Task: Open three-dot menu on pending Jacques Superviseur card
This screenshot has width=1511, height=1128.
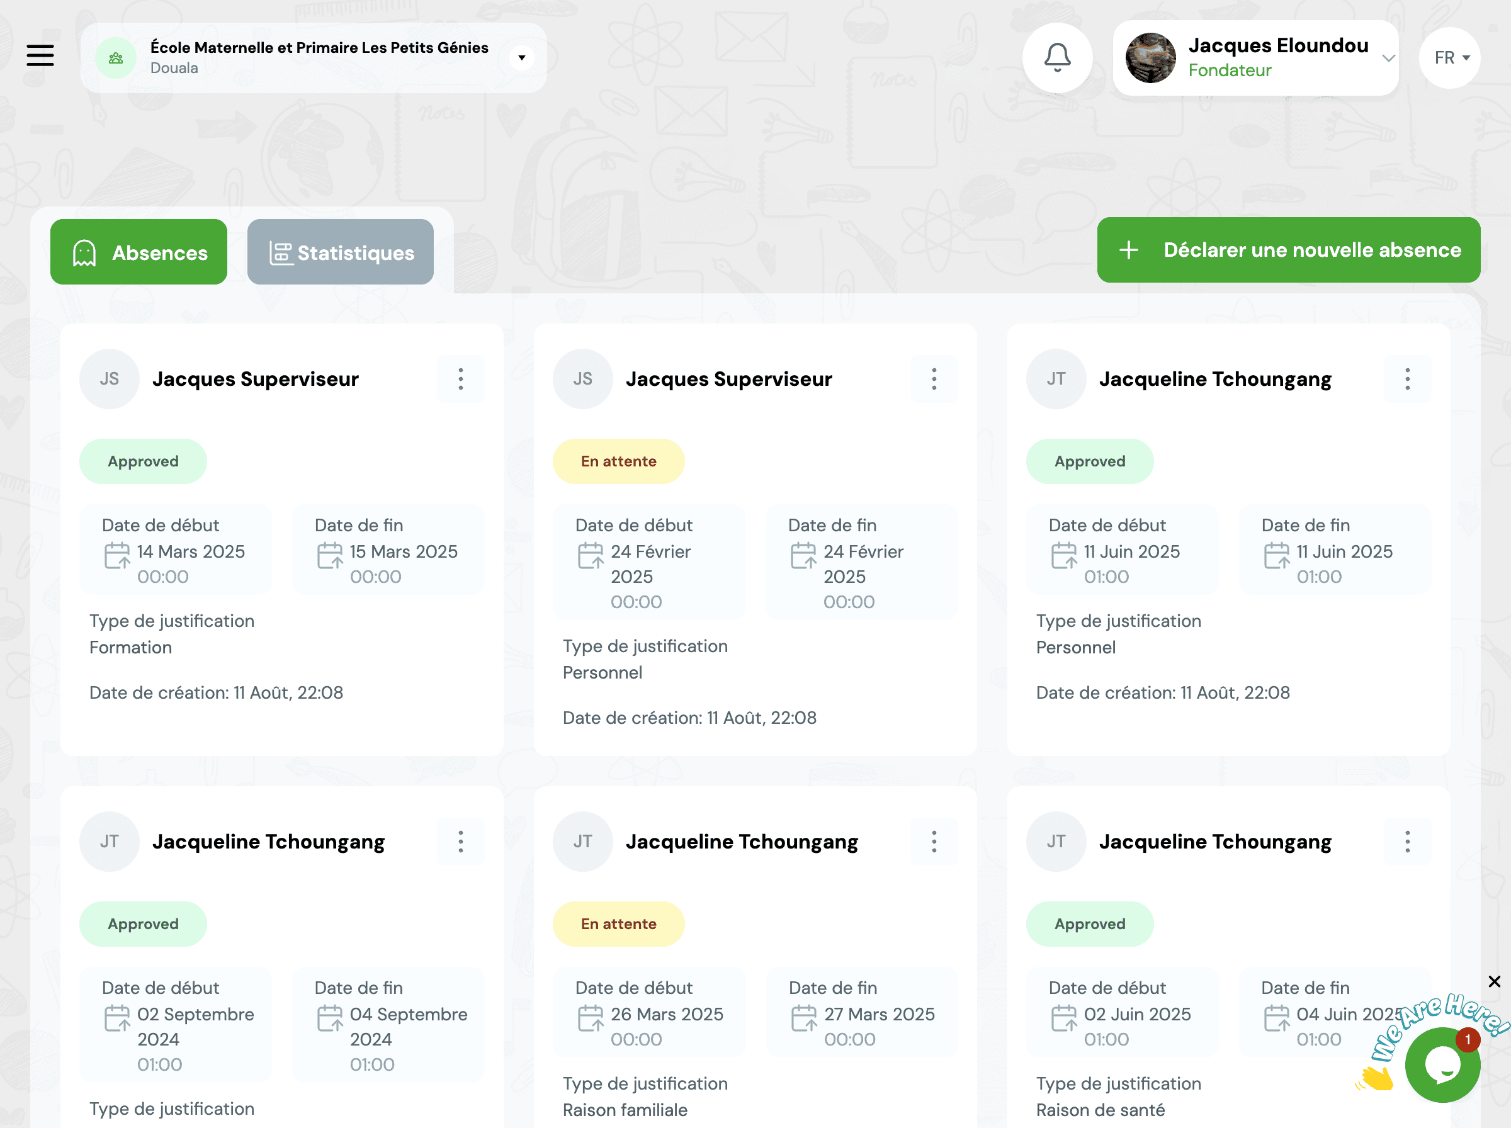Action: pyautogui.click(x=934, y=379)
